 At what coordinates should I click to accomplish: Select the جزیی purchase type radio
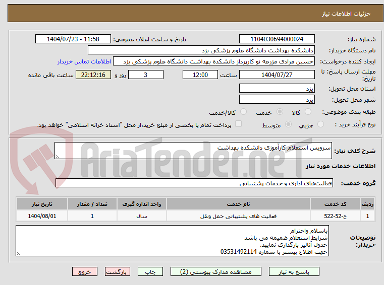click(320, 124)
